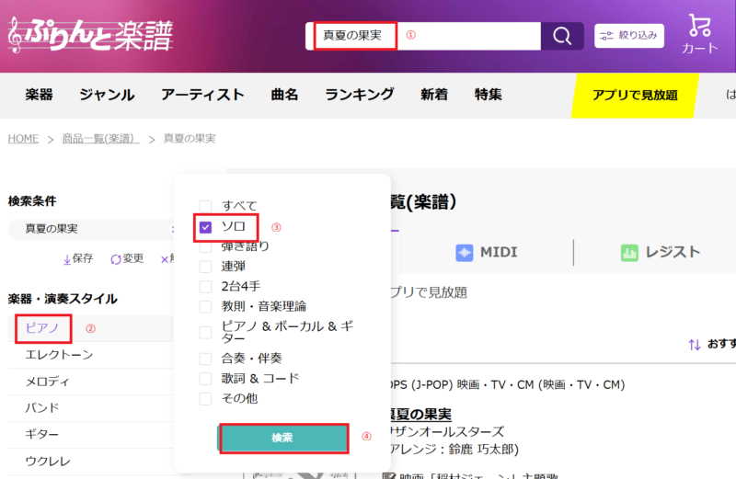Check the すべて checkbox
Image resolution: width=736 pixels, height=479 pixels.
206,206
